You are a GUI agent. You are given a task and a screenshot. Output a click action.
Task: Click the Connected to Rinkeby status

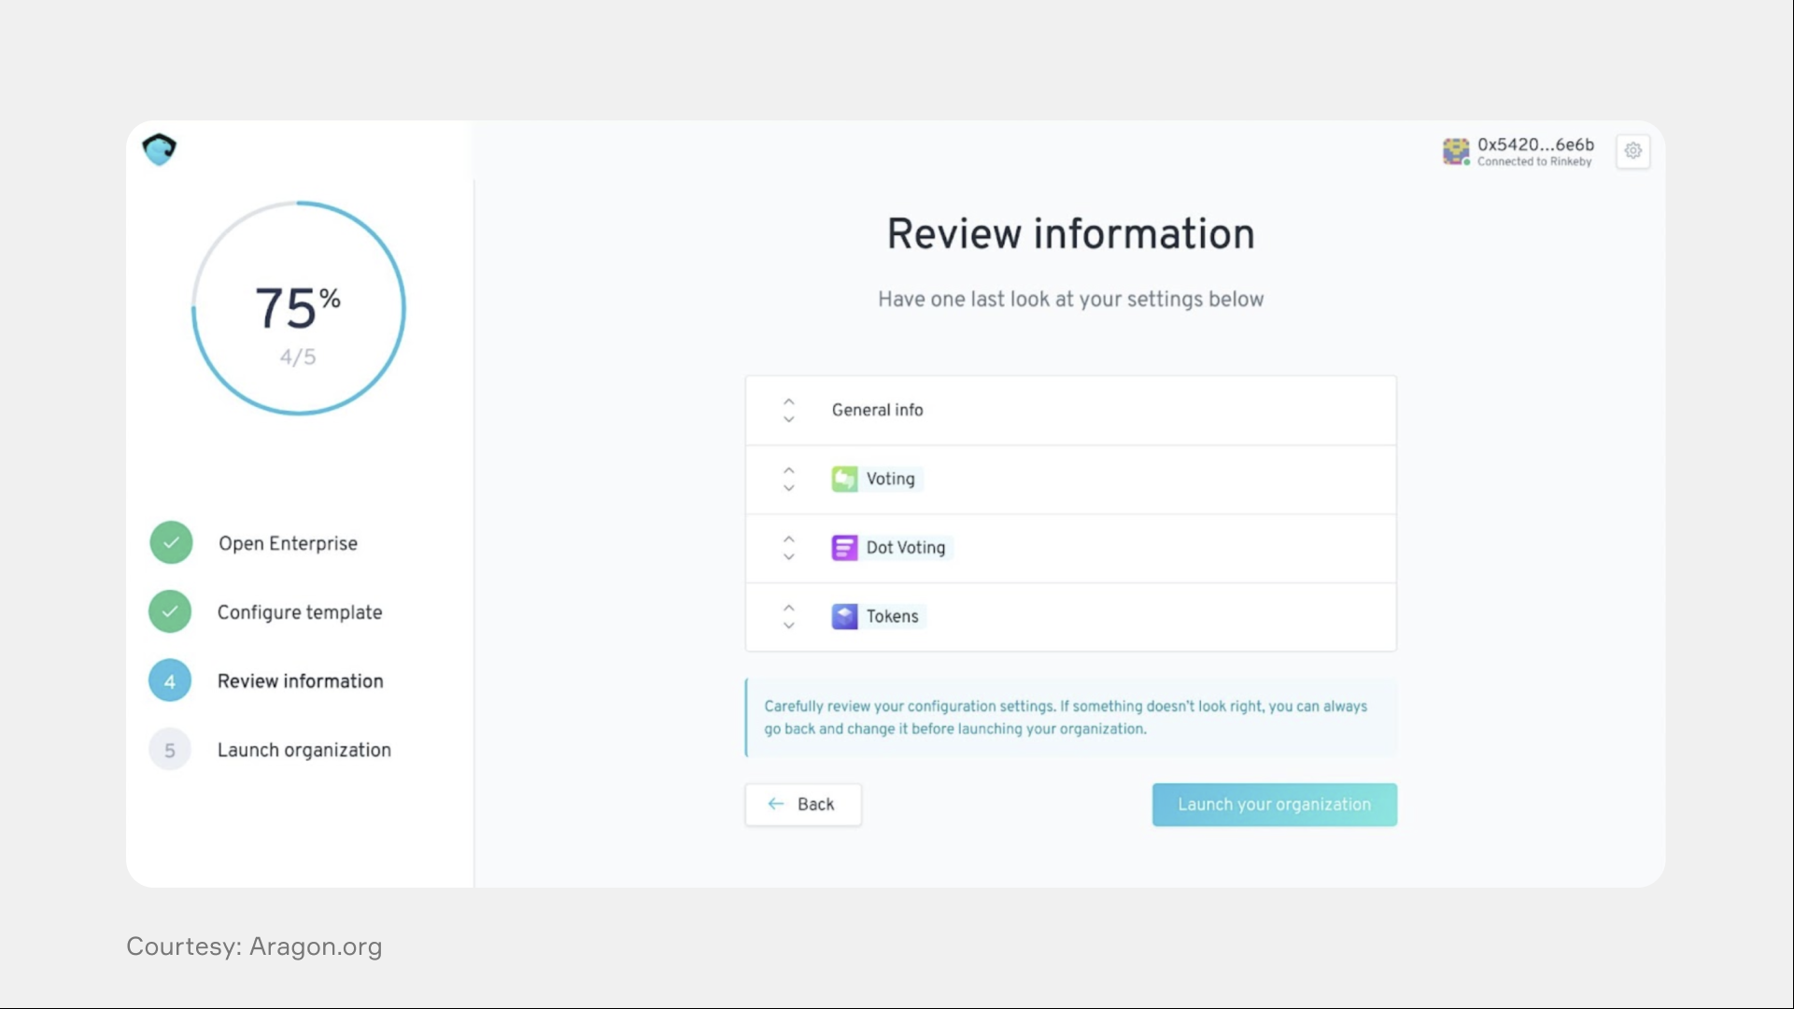pyautogui.click(x=1534, y=162)
